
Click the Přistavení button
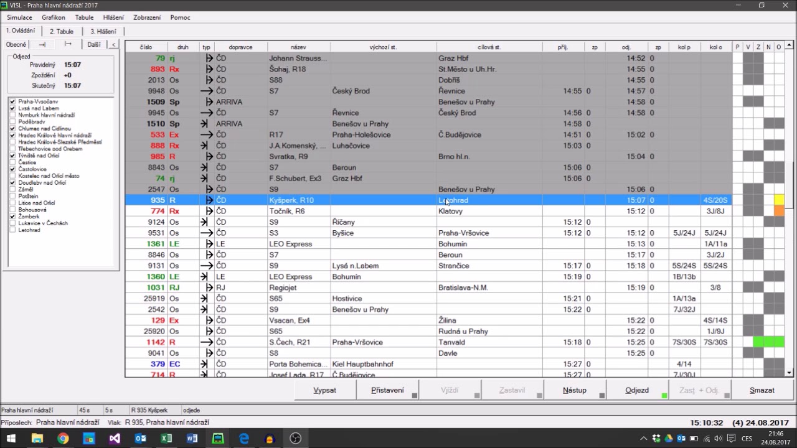387,390
